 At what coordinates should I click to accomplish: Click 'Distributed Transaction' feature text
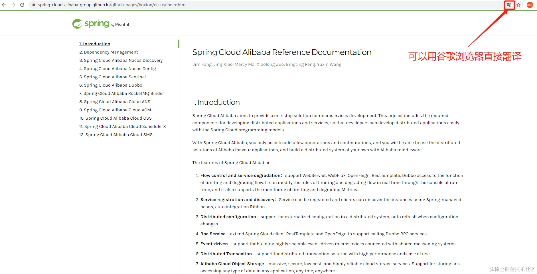[x=226, y=254]
